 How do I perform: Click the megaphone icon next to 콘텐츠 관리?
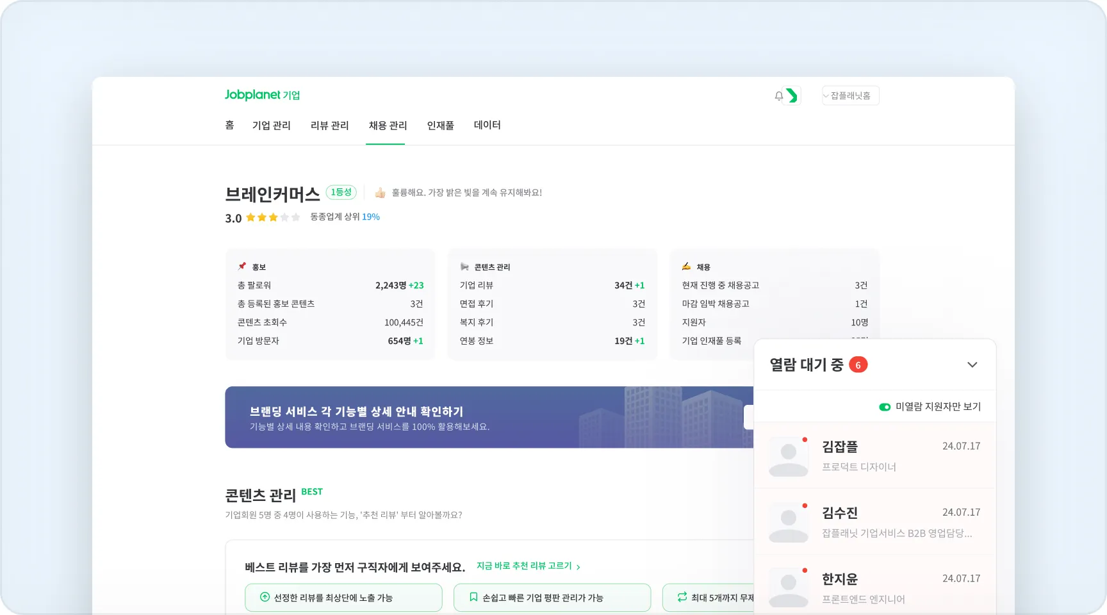[x=464, y=266]
